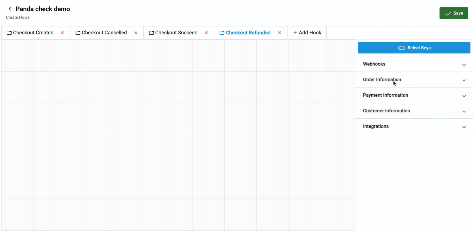Screen dimensions: 473x231
Task: Delete the Checkout Refunded hook
Action: pyautogui.click(x=280, y=33)
